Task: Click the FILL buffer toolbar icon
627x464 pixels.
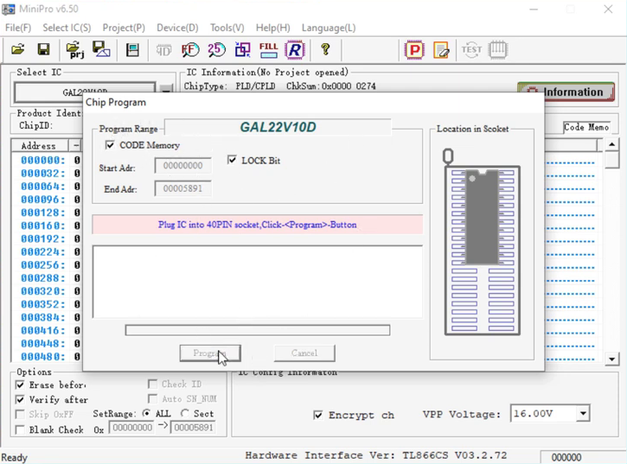Action: 268,50
